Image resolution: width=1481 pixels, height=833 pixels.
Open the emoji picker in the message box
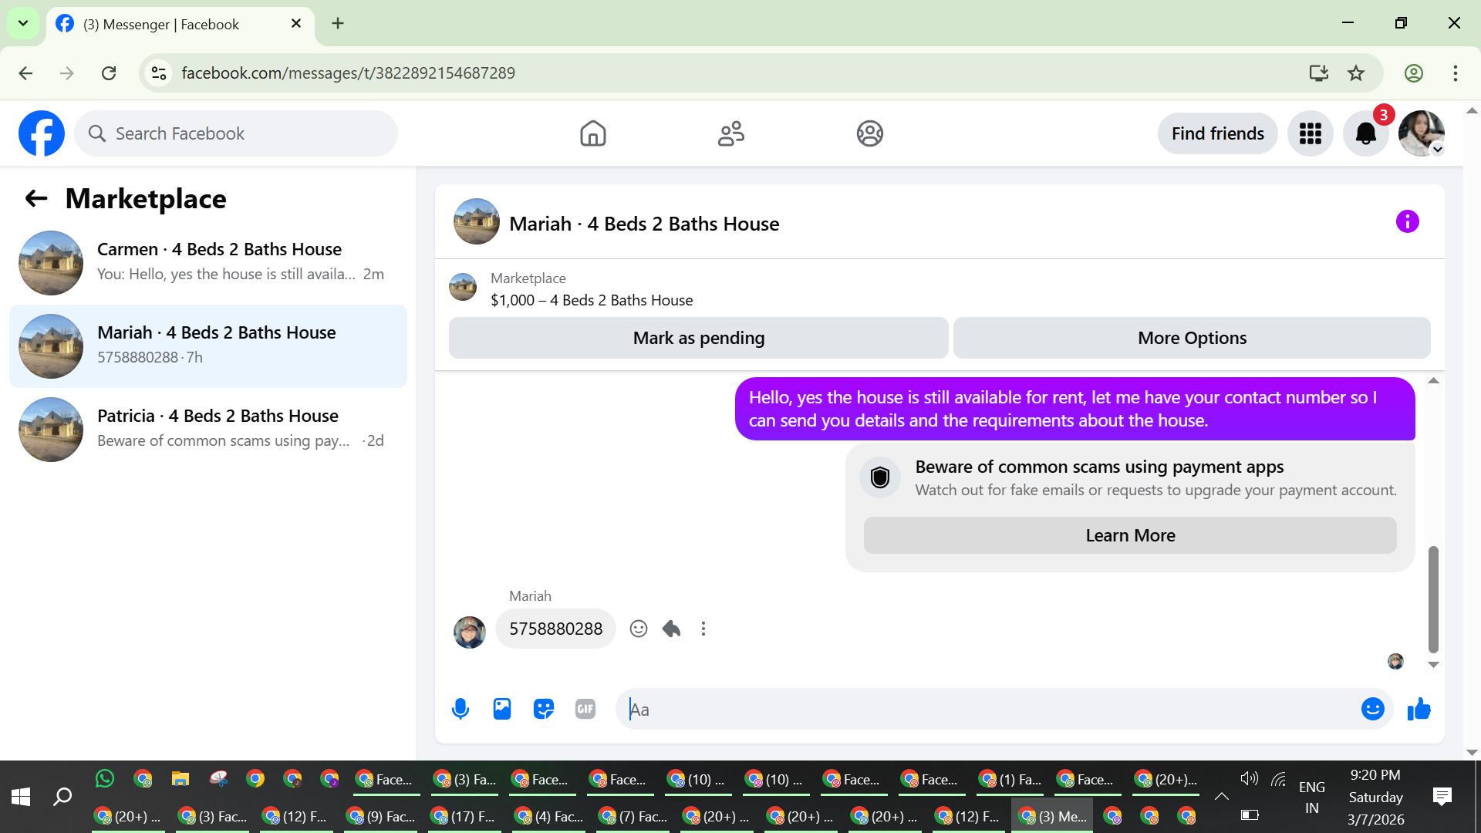coord(1373,709)
